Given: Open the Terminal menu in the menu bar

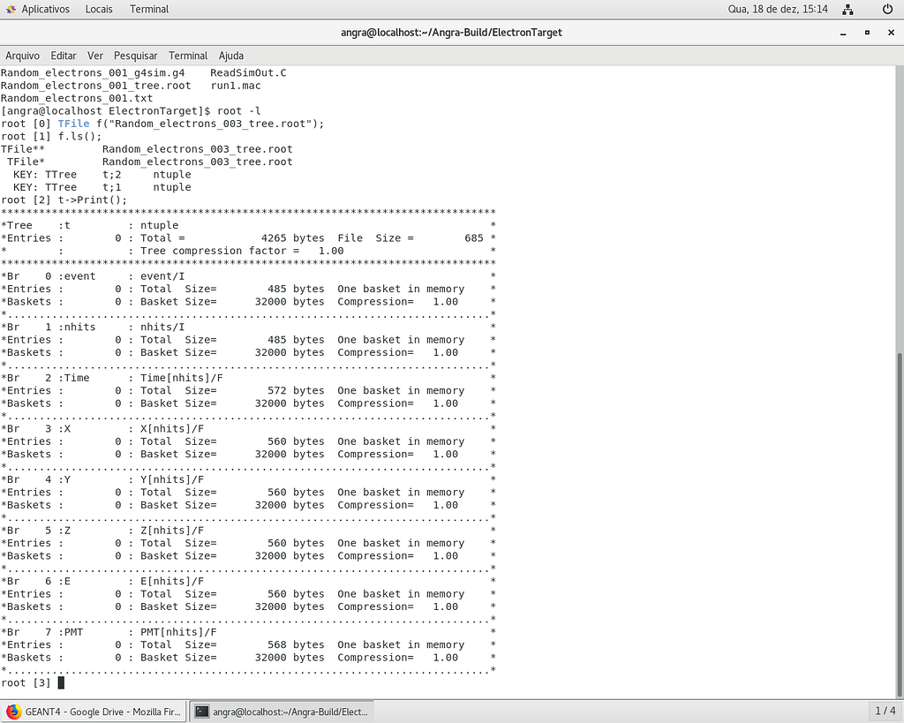Looking at the screenshot, I should 187,55.
